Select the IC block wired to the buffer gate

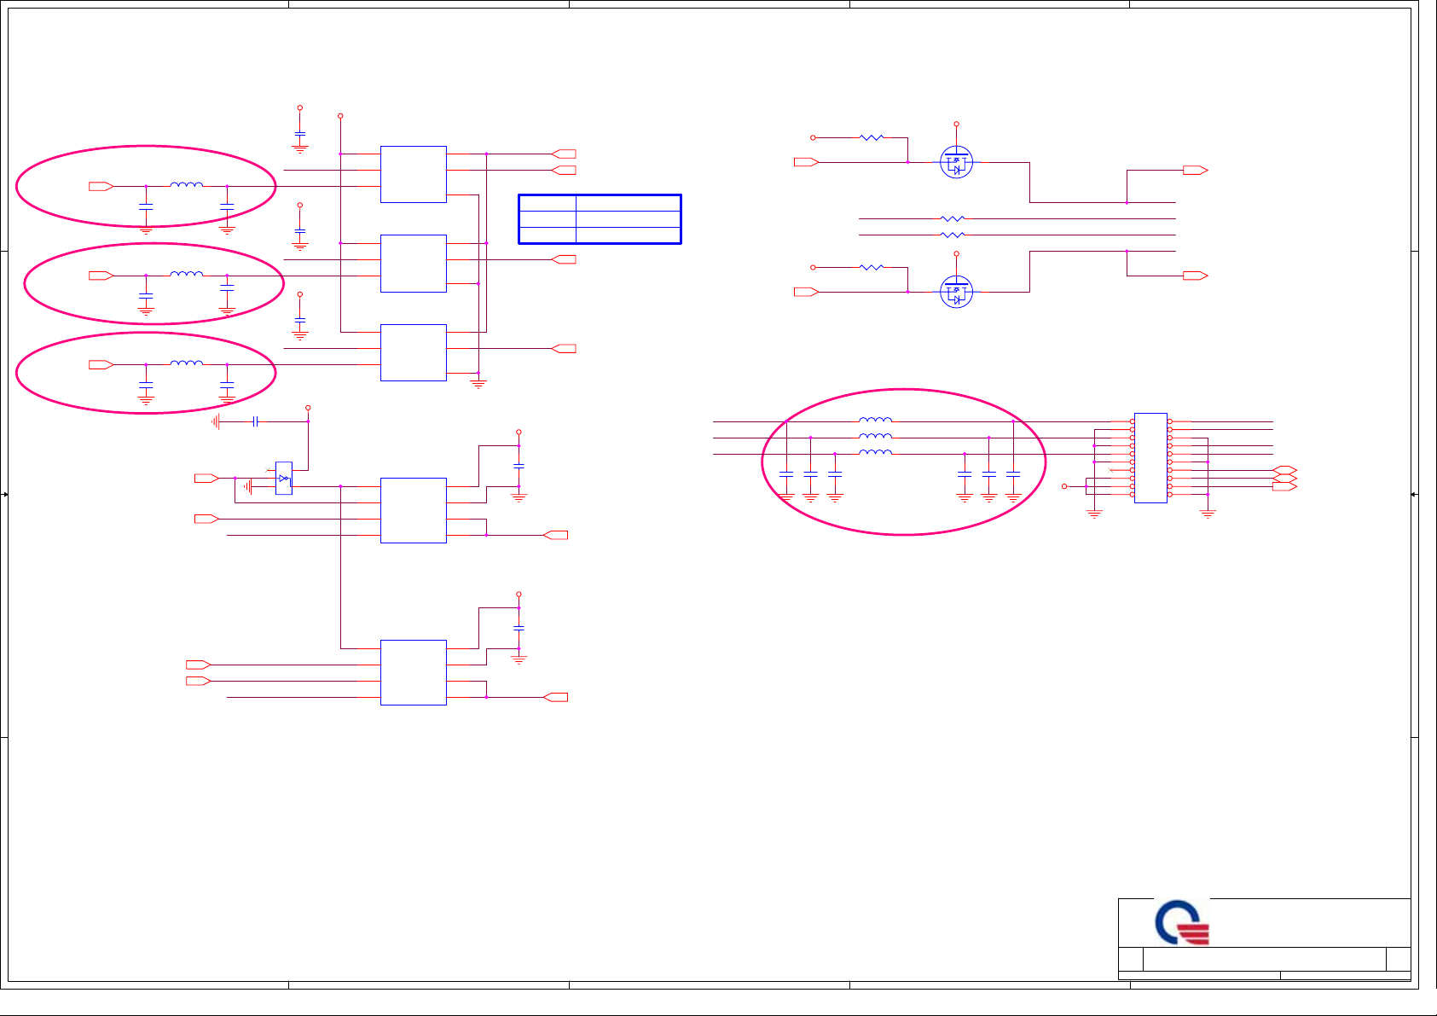tap(414, 510)
